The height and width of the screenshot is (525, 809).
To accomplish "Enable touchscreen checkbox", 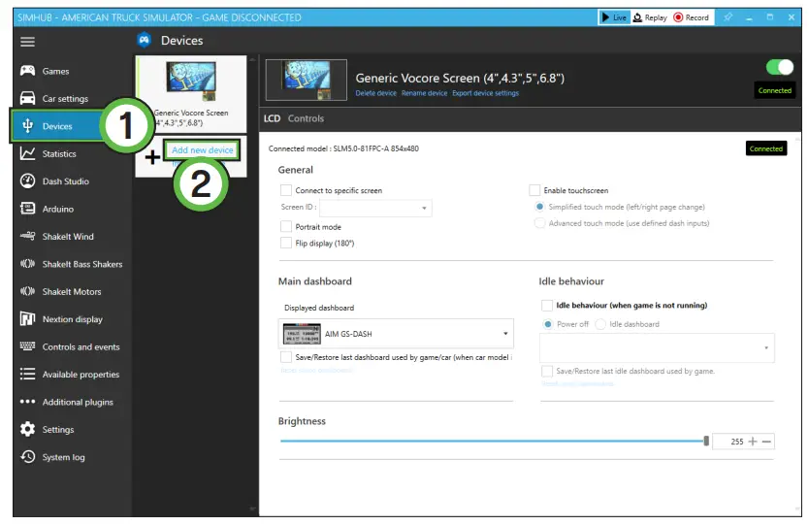I will coord(534,190).
